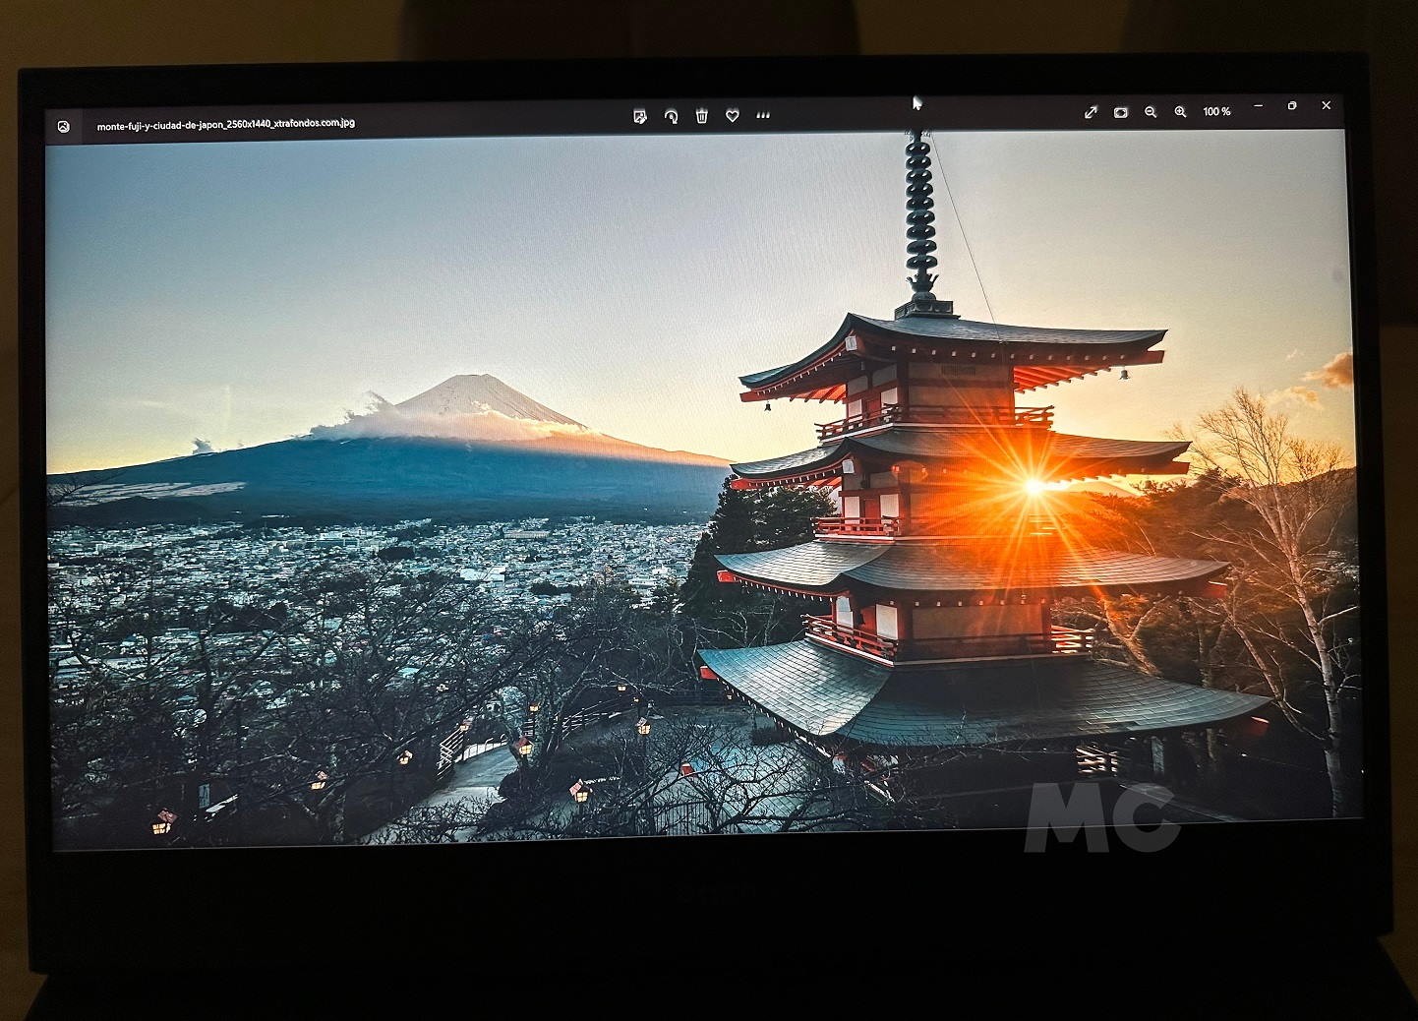Open the Edit image tool
The height and width of the screenshot is (1021, 1418).
(639, 116)
